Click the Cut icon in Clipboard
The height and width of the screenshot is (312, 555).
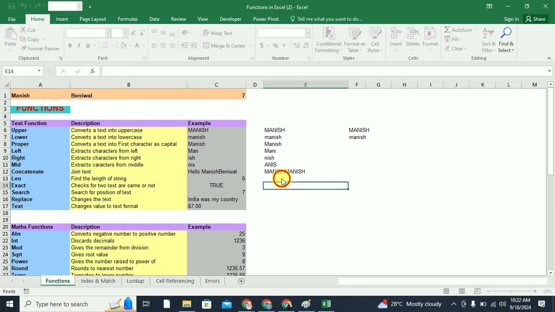[28, 30]
